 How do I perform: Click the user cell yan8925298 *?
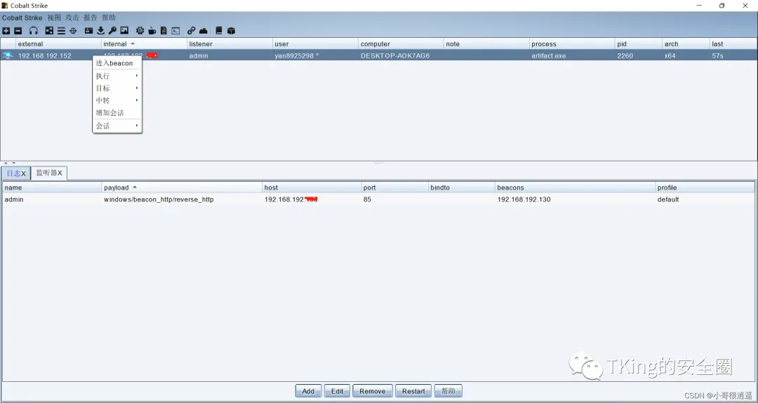click(x=296, y=55)
